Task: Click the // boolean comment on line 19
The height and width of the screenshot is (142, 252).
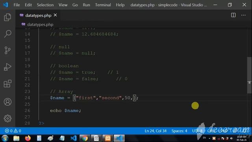Action: click(64, 66)
